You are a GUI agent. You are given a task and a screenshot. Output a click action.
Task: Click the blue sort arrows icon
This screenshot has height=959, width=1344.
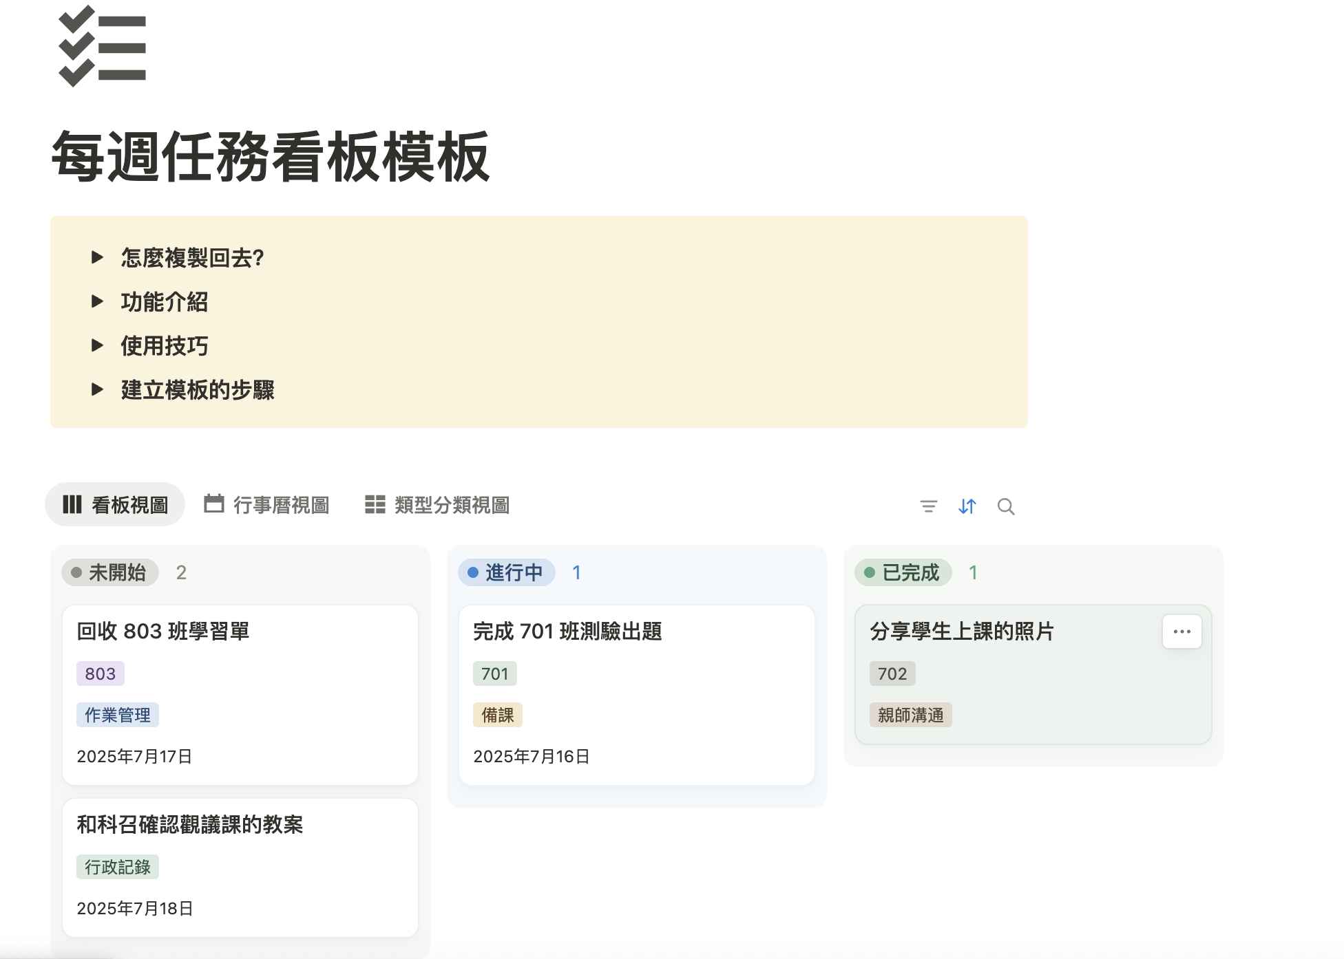[967, 506]
